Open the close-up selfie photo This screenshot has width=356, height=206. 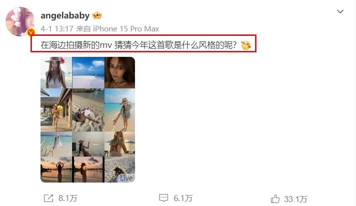[x=119, y=72]
